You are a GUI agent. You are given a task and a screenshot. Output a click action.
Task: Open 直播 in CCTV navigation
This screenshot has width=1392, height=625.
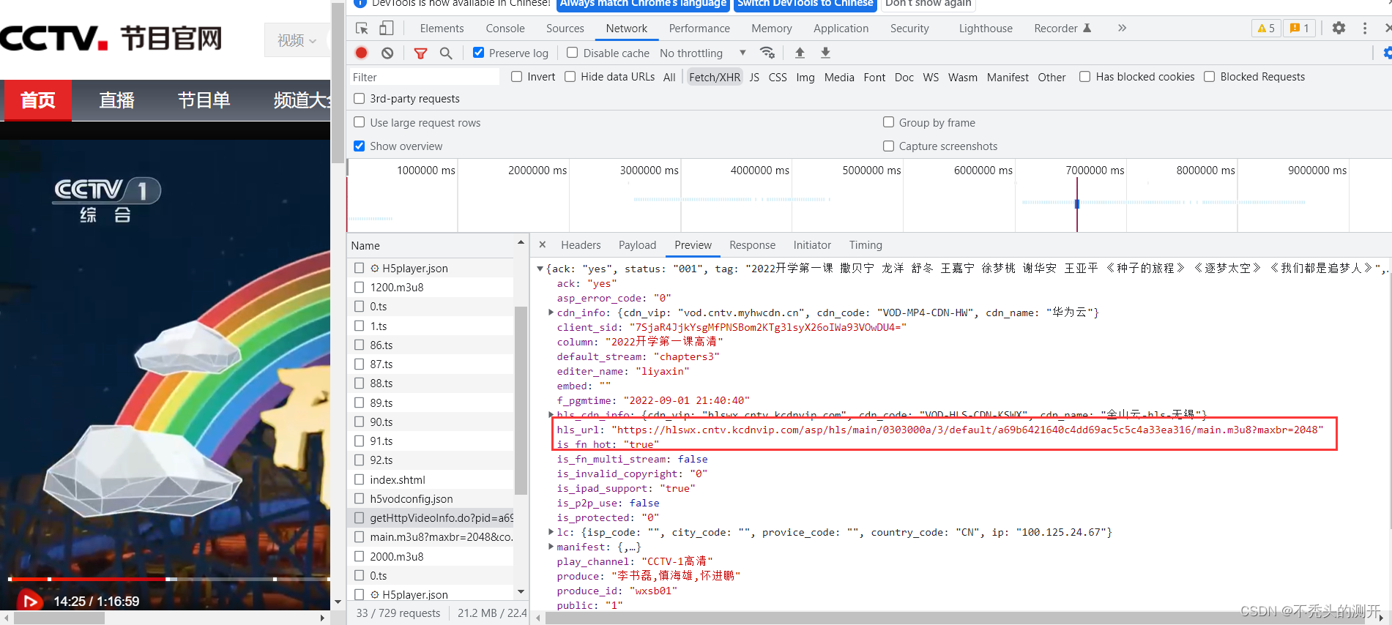click(x=117, y=100)
